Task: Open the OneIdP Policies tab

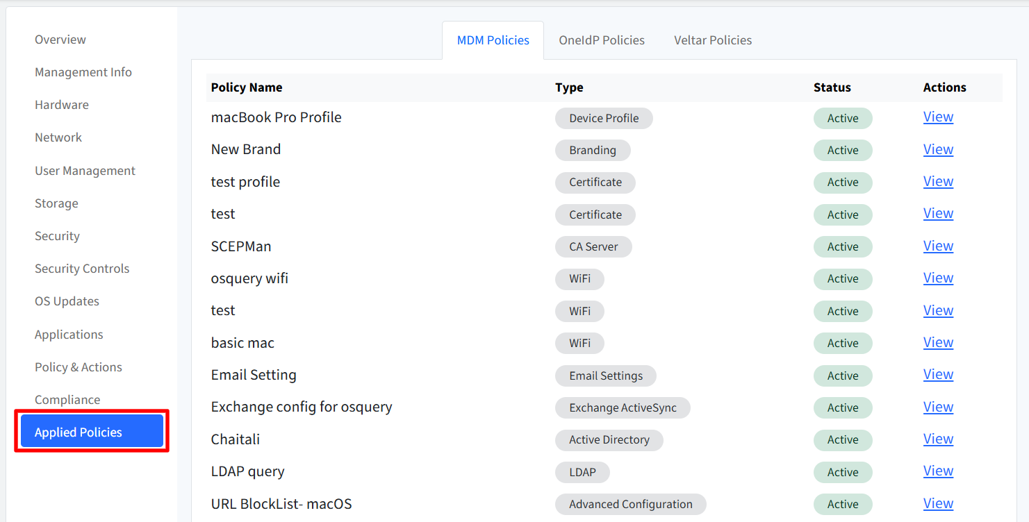Action: pos(602,40)
